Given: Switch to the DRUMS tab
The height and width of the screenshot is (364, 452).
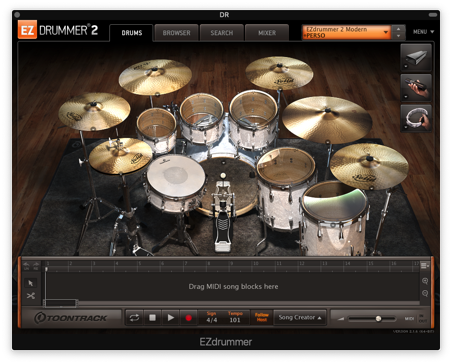Looking at the screenshot, I should pos(131,33).
